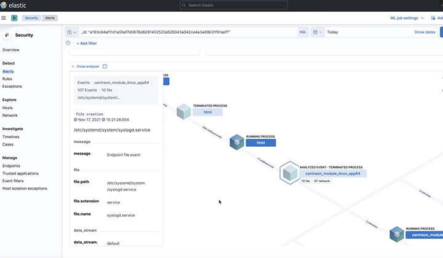Open Hosts in the sidebar
The width and height of the screenshot is (443, 258).
[7, 108]
